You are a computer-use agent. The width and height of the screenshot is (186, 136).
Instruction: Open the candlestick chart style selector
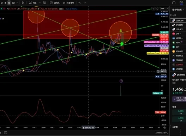23,3
